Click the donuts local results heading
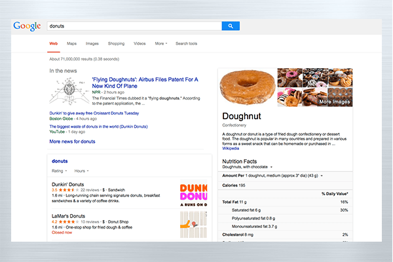This screenshot has width=393, height=262. (x=60, y=161)
